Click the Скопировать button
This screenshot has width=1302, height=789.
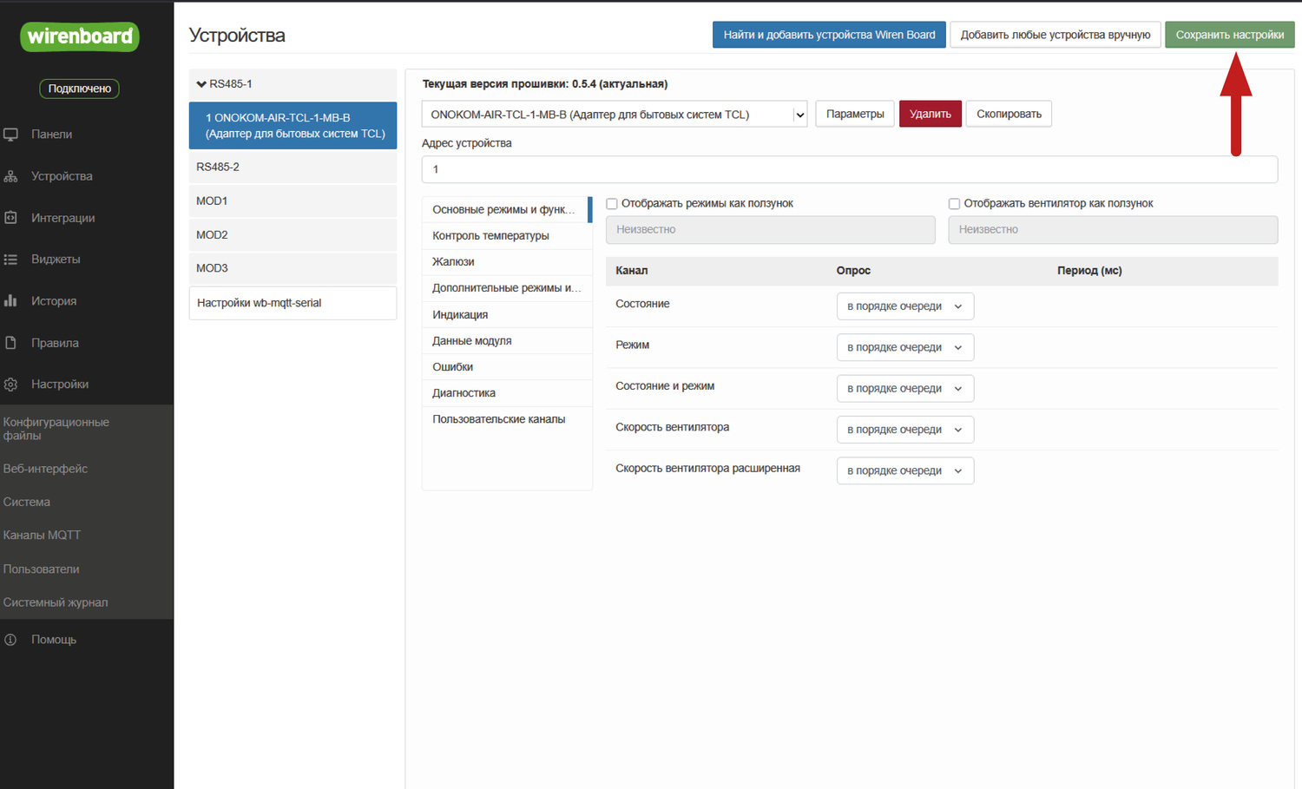[1009, 114]
